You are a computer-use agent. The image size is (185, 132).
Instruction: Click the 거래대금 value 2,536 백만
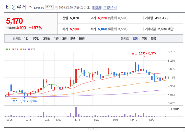[x=166, y=29]
